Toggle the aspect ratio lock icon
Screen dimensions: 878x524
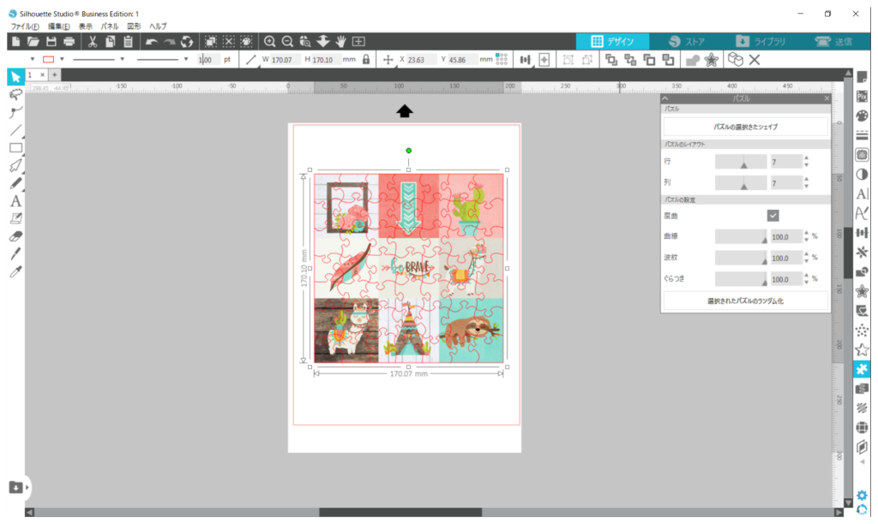pyautogui.click(x=366, y=59)
